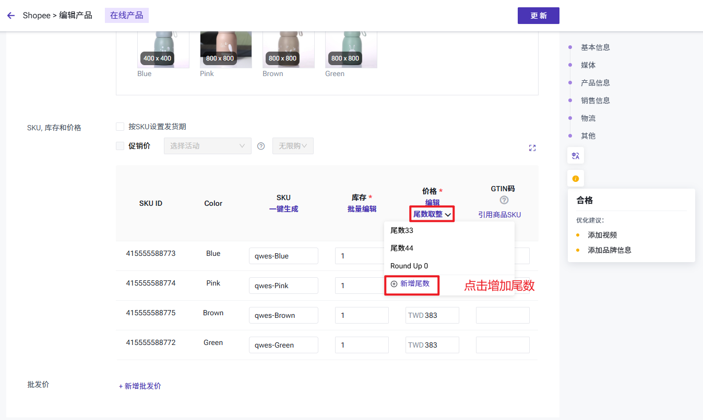Image resolution: width=703 pixels, height=420 pixels.
Task: Open the translate icon in sidebar
Action: tap(576, 155)
